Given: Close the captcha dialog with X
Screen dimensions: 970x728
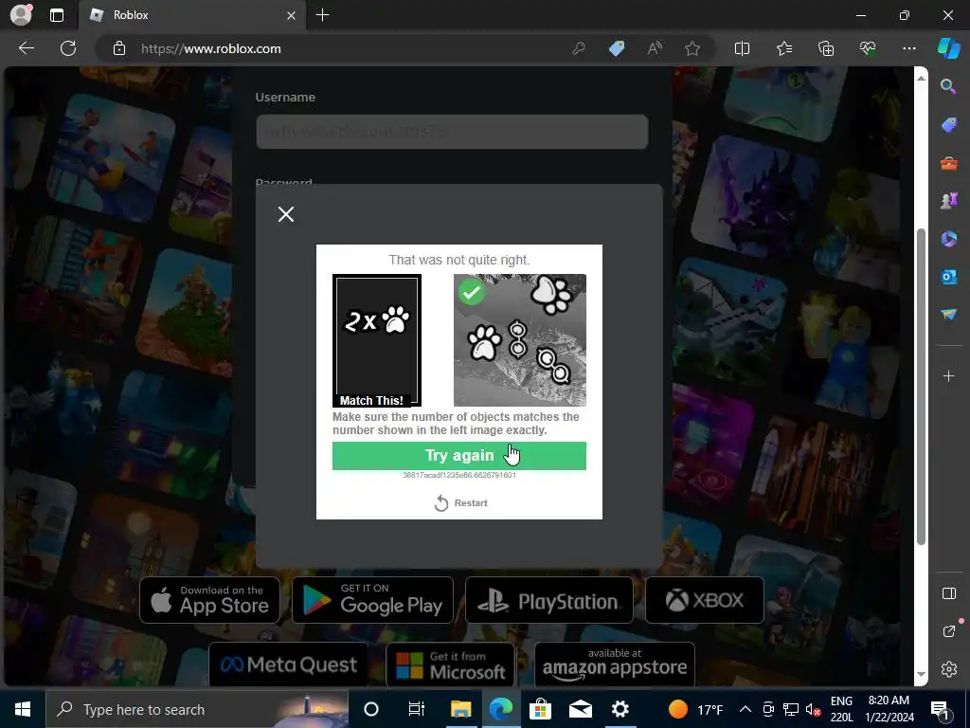Looking at the screenshot, I should [x=286, y=214].
